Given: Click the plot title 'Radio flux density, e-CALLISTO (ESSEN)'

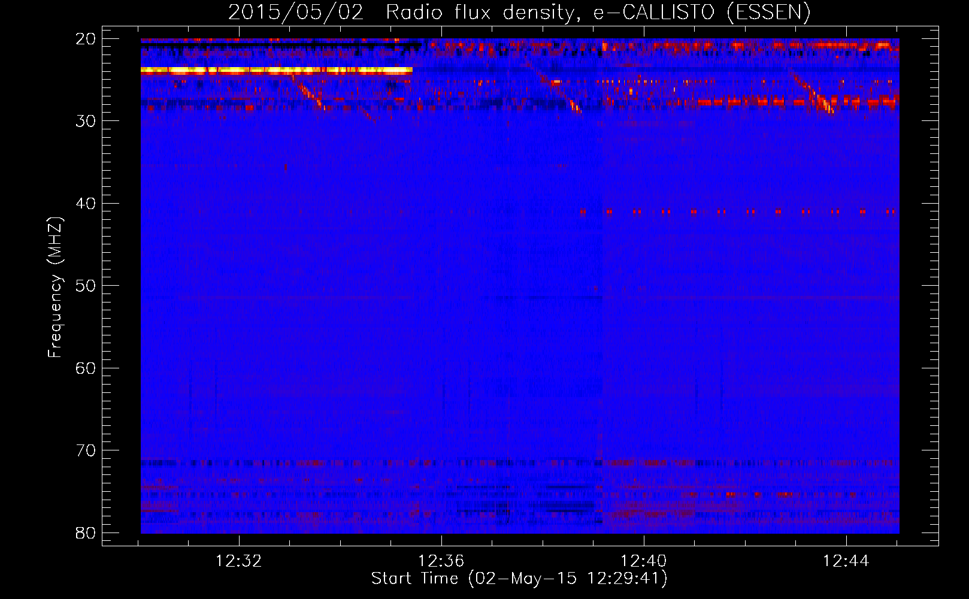Looking at the screenshot, I should [x=598, y=13].
